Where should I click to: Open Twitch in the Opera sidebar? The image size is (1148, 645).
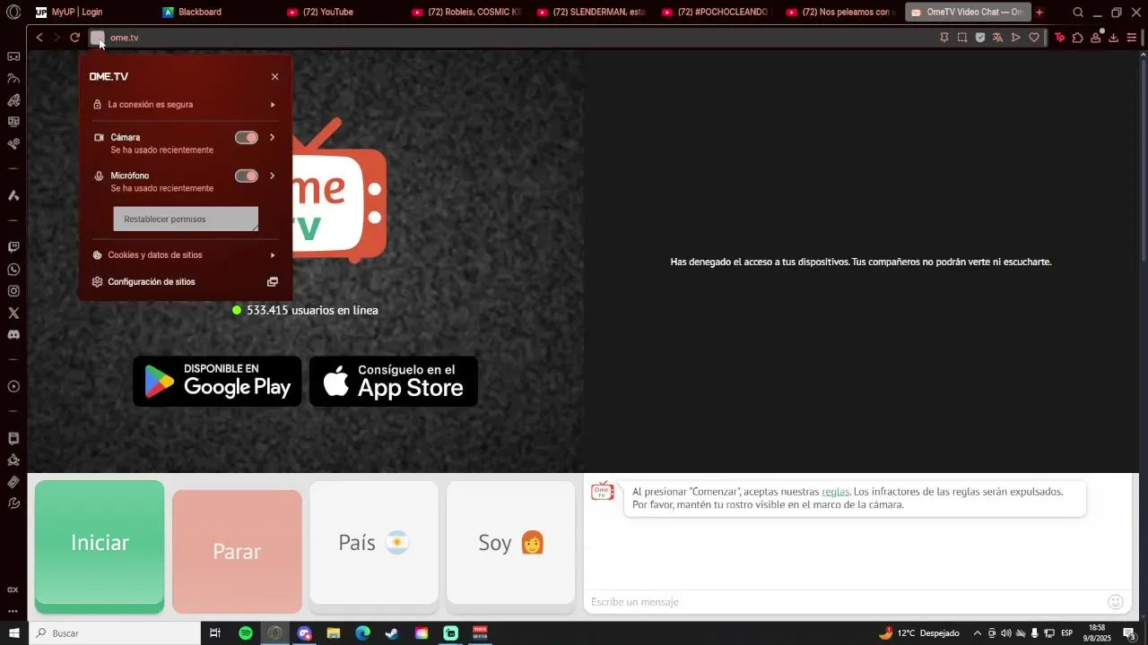(13, 247)
